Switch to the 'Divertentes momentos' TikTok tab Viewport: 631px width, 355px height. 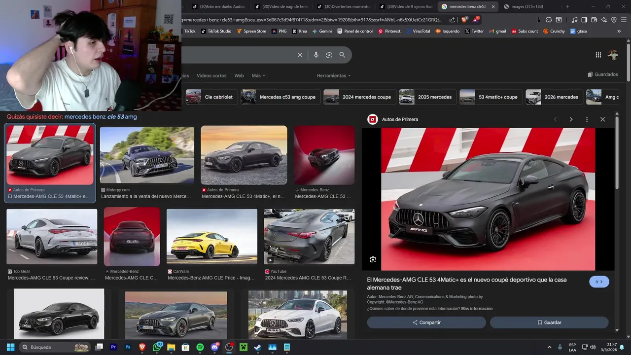pos(343,6)
